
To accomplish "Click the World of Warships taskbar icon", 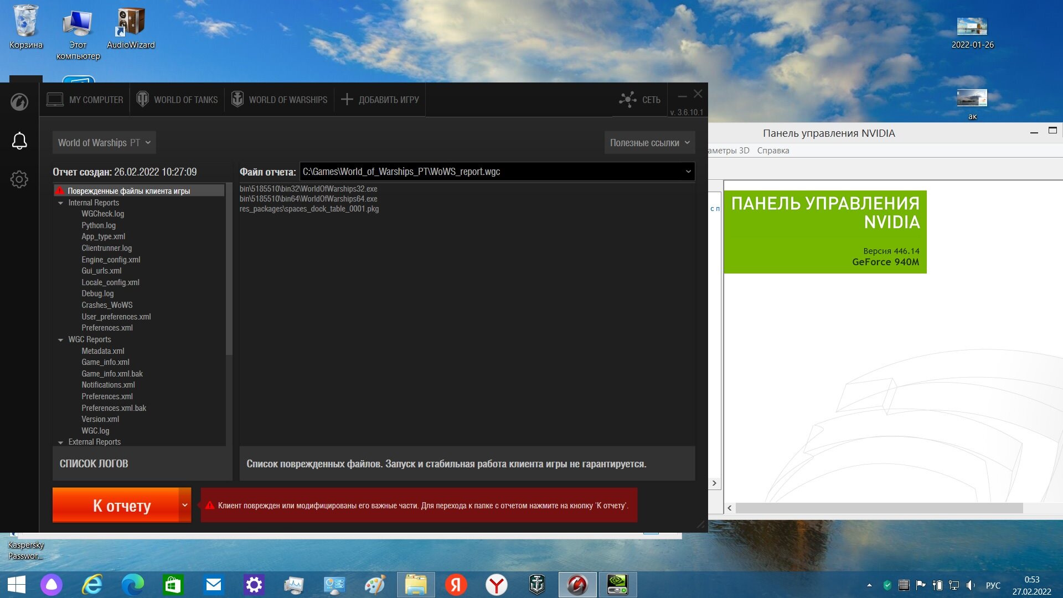I will pyautogui.click(x=537, y=585).
